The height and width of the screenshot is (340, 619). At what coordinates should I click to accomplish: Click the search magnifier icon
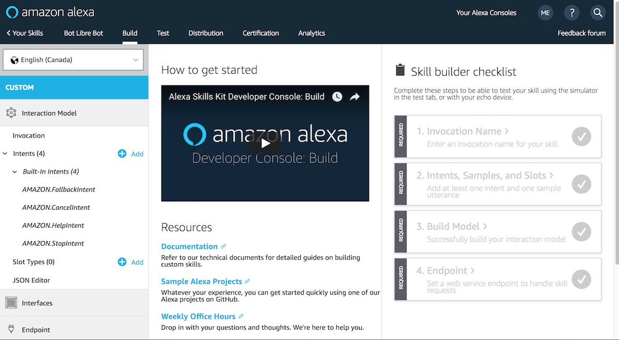click(598, 13)
